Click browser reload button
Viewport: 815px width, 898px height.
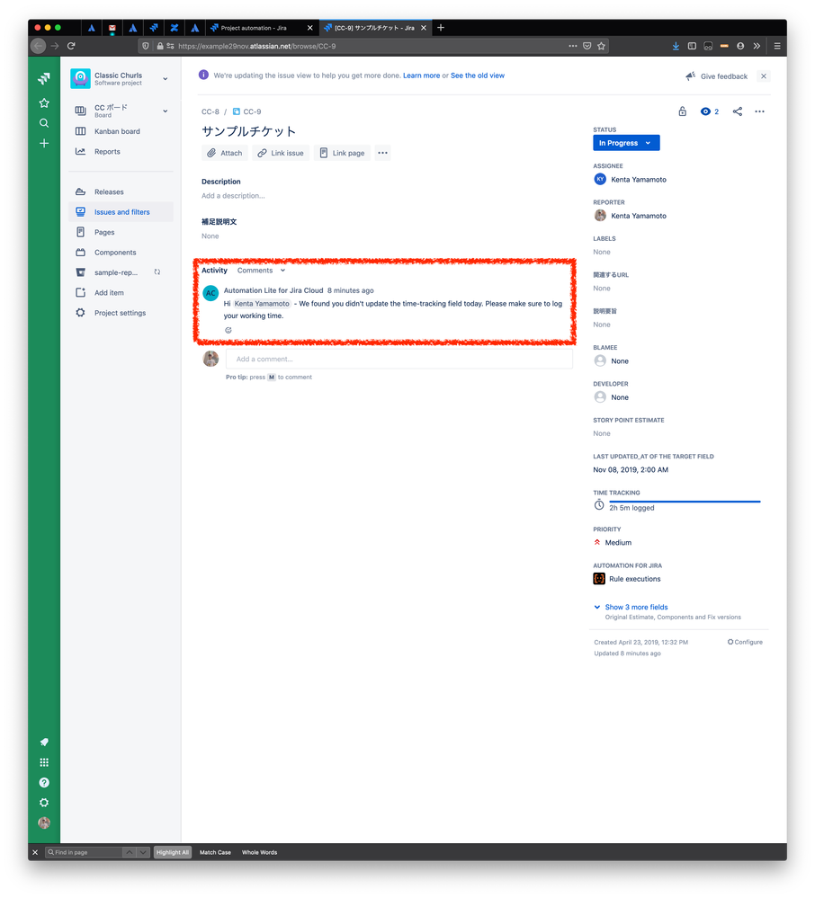tap(71, 46)
